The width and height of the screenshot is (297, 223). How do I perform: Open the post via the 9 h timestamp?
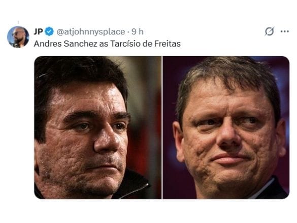click(x=138, y=32)
